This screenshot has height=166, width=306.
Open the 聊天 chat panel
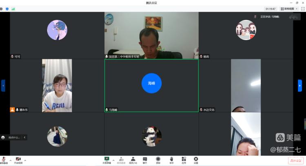tap(145, 159)
